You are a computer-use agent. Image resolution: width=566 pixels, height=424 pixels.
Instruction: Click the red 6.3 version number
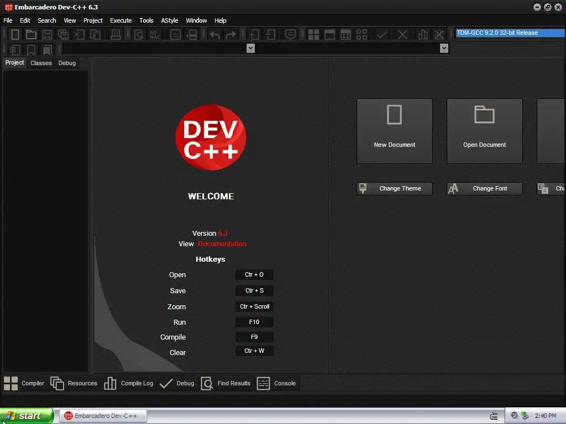tap(223, 234)
